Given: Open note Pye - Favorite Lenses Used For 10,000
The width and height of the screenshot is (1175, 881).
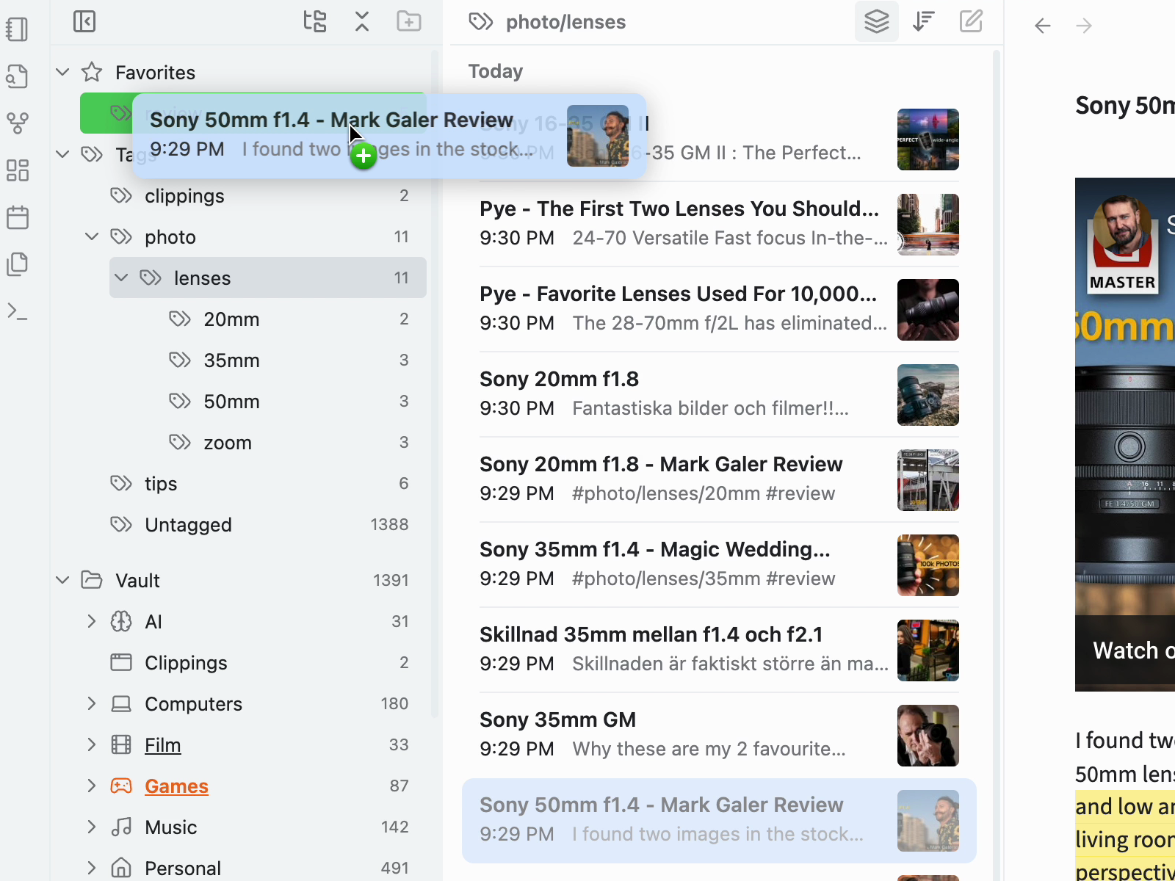Looking at the screenshot, I should 719,309.
